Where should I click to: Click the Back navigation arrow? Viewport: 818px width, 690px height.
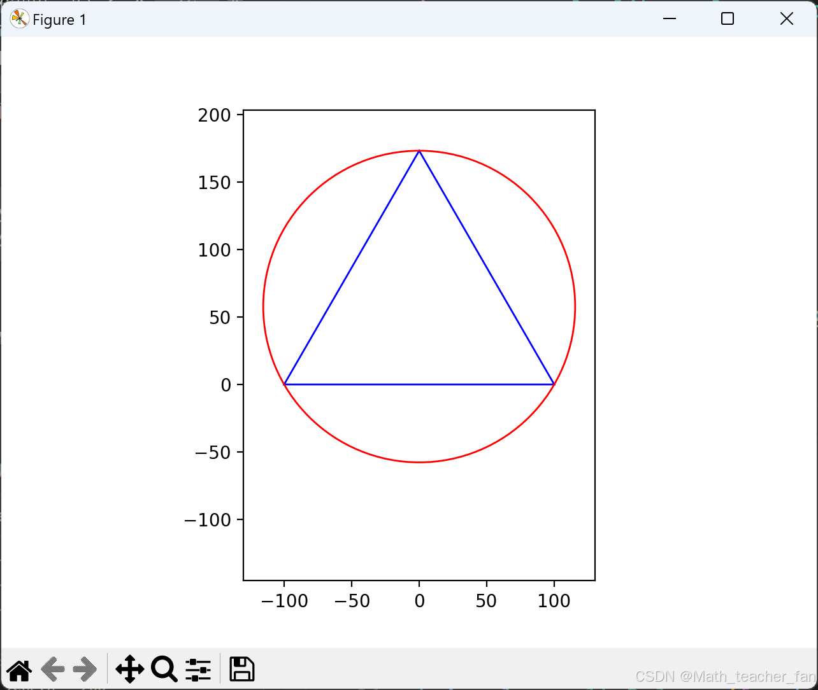tap(52, 670)
